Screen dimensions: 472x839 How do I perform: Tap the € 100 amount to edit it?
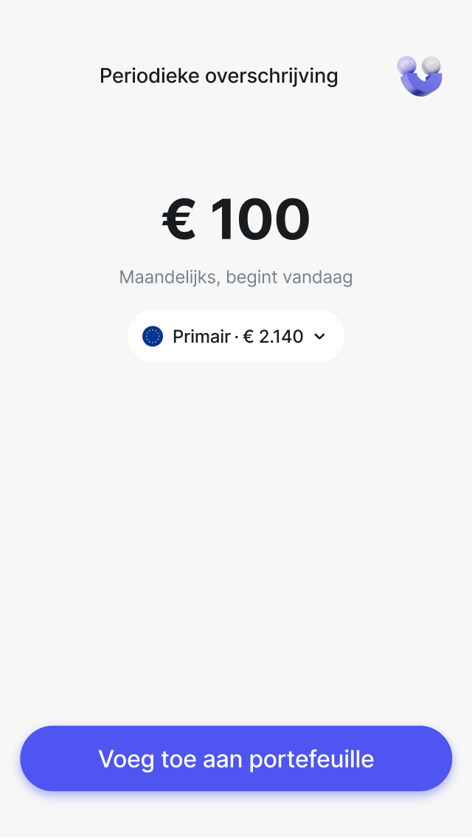coord(235,218)
